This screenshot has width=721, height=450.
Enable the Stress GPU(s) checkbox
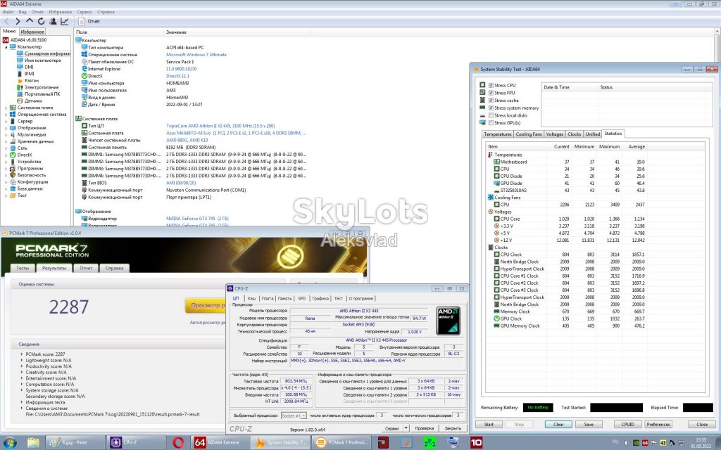coord(491,122)
